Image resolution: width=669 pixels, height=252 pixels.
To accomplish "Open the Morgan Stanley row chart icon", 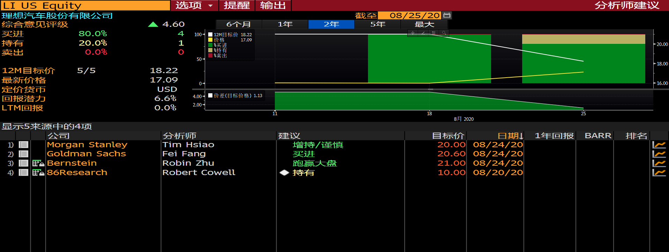I will (659, 144).
